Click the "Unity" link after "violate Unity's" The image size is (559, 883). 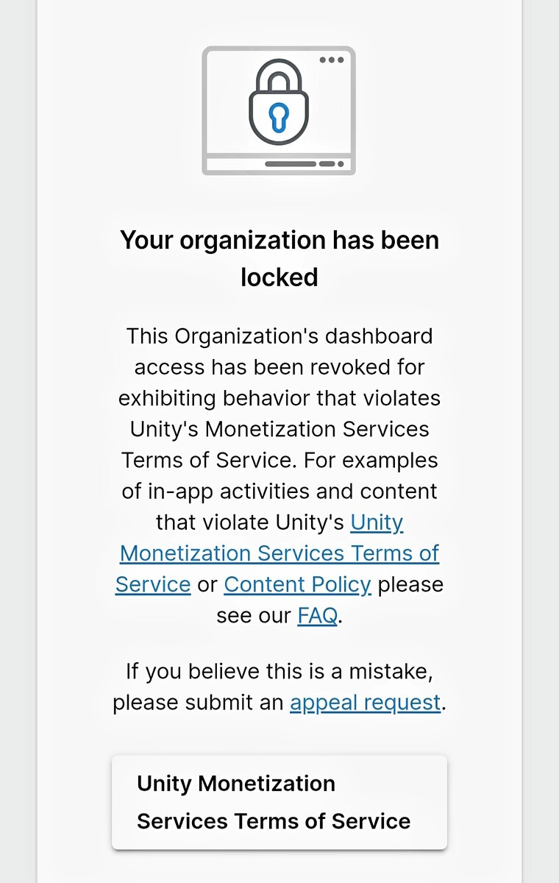tap(377, 522)
